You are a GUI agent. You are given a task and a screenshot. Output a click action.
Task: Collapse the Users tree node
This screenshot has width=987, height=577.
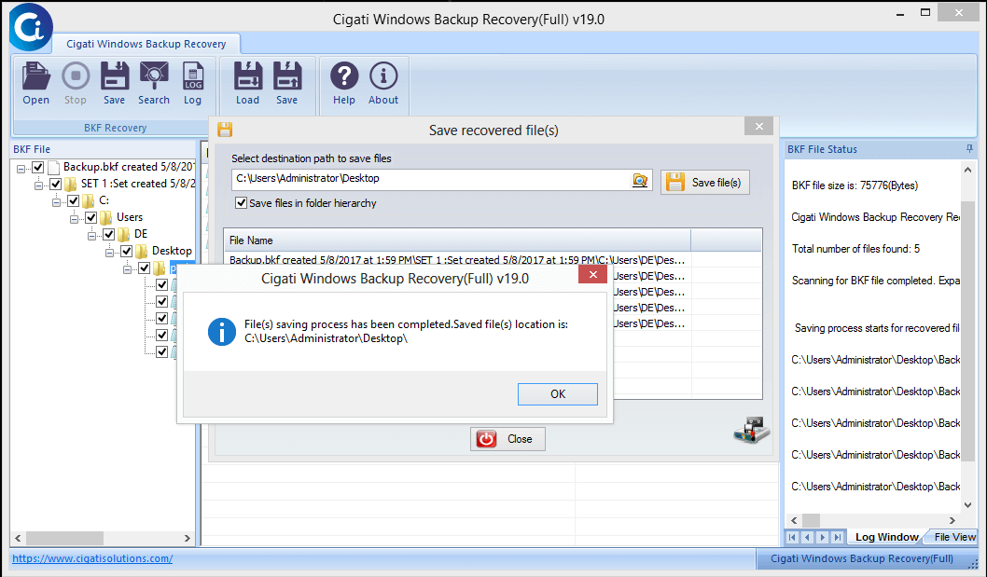point(74,218)
